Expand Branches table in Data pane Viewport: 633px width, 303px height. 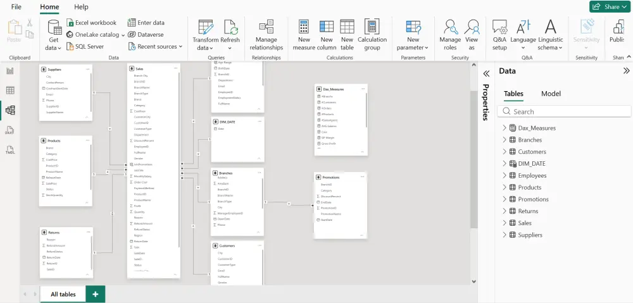(x=505, y=140)
